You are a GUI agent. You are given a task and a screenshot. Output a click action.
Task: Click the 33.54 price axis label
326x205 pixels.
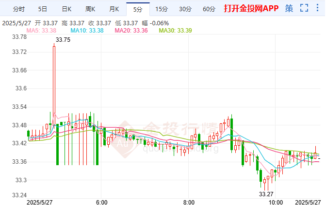(19, 107)
